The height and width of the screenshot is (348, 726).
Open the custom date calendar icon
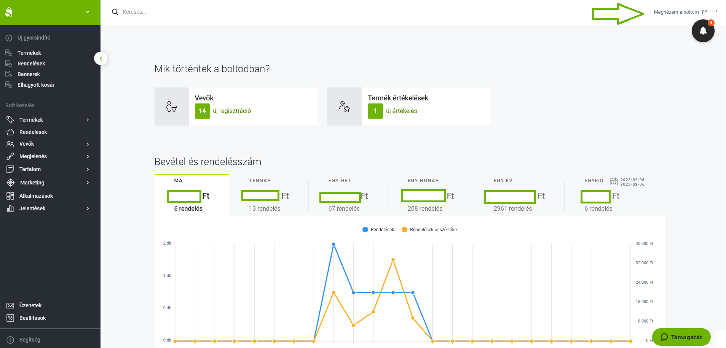click(x=613, y=181)
